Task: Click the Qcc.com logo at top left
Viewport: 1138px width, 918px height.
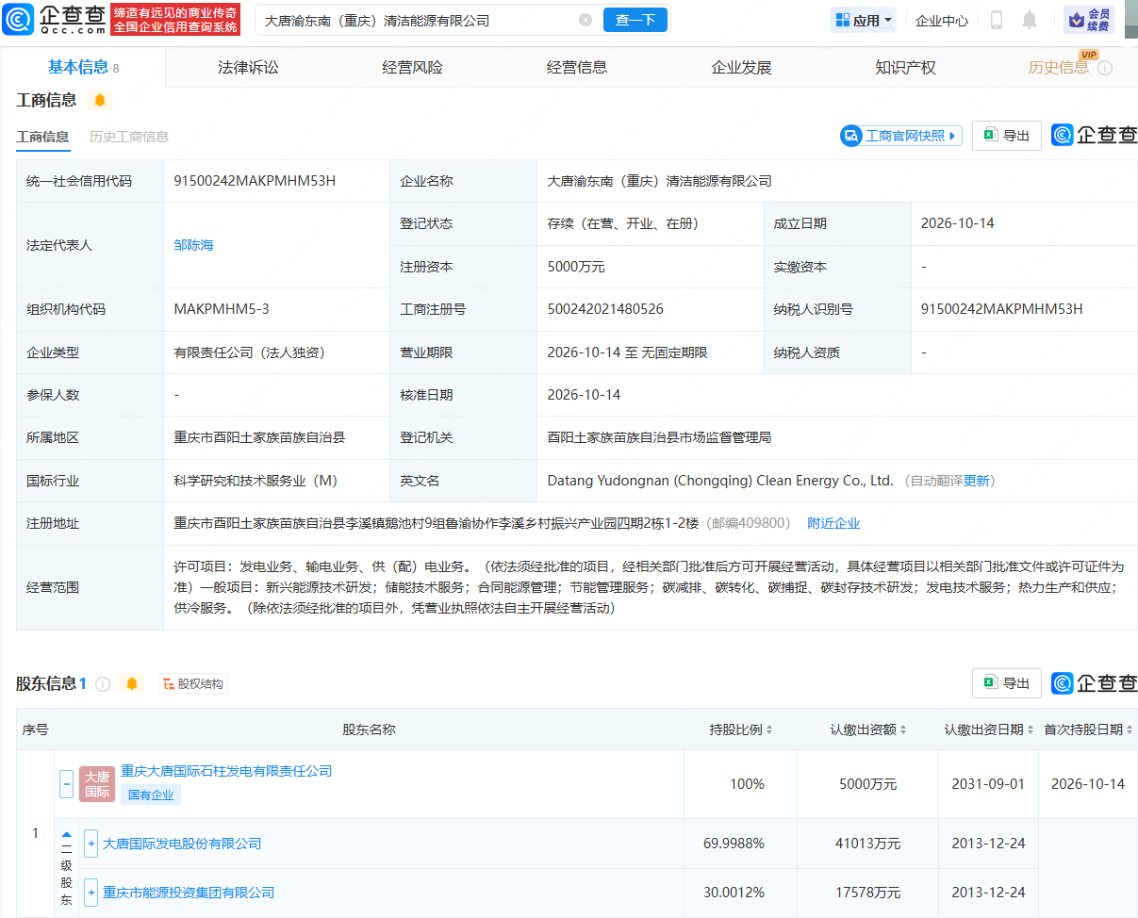Action: [52, 19]
